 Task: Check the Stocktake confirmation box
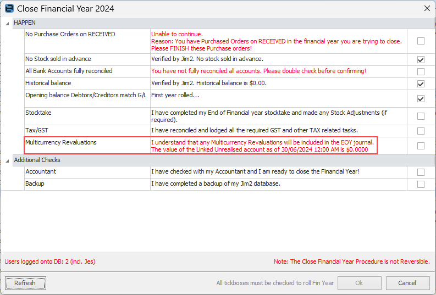(x=421, y=116)
